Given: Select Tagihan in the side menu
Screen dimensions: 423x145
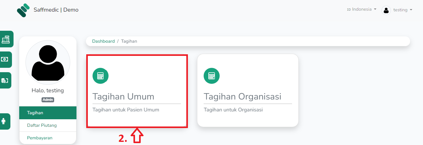Looking at the screenshot, I should click(35, 113).
